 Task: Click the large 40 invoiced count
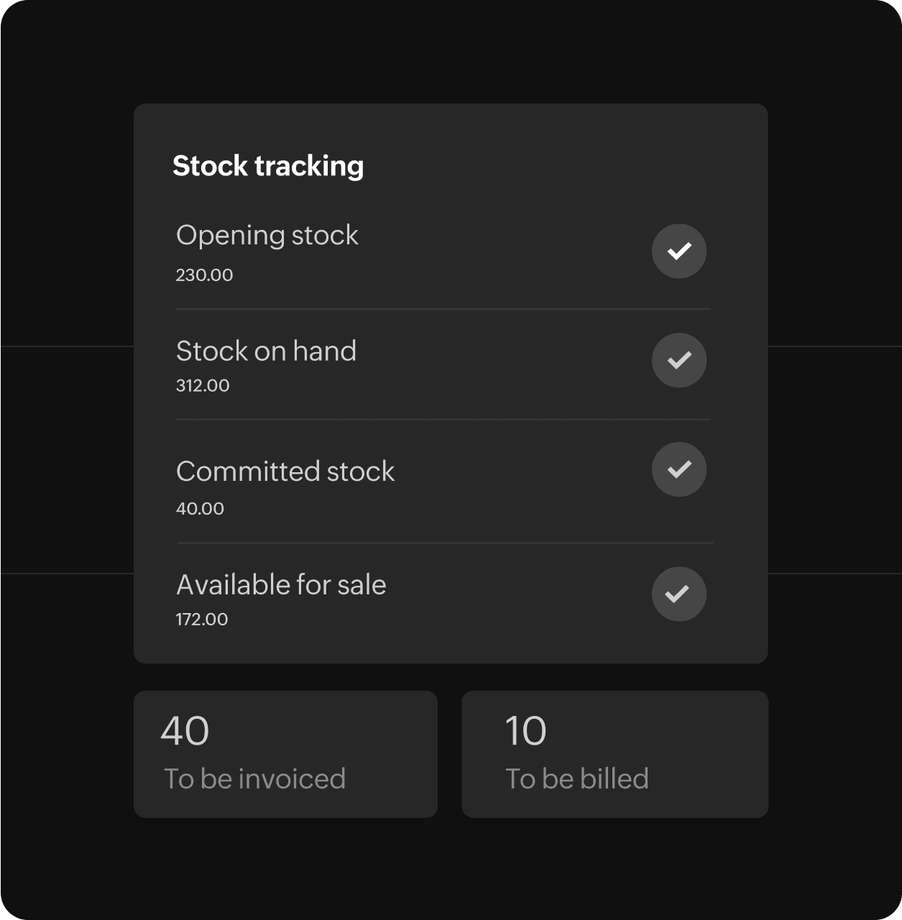185,731
